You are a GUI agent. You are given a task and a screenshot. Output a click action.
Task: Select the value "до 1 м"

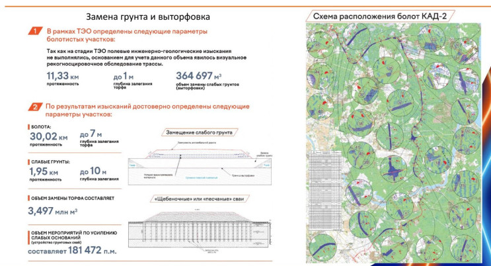[124, 76]
